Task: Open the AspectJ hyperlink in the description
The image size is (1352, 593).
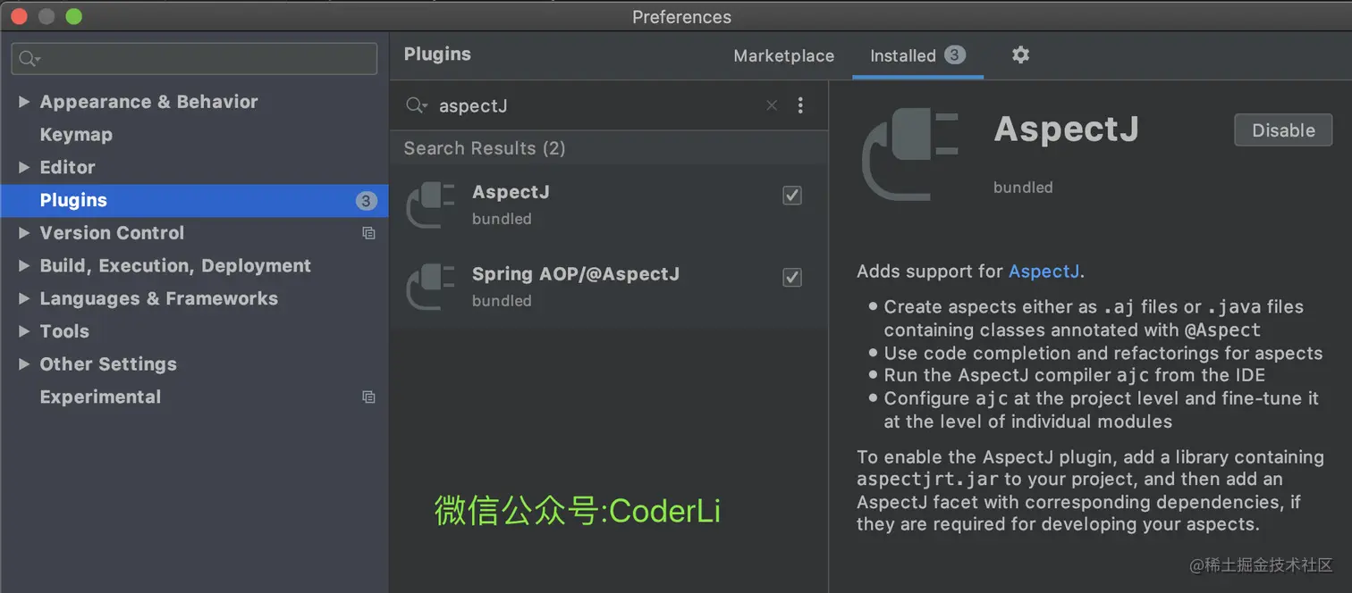Action: coord(1044,271)
